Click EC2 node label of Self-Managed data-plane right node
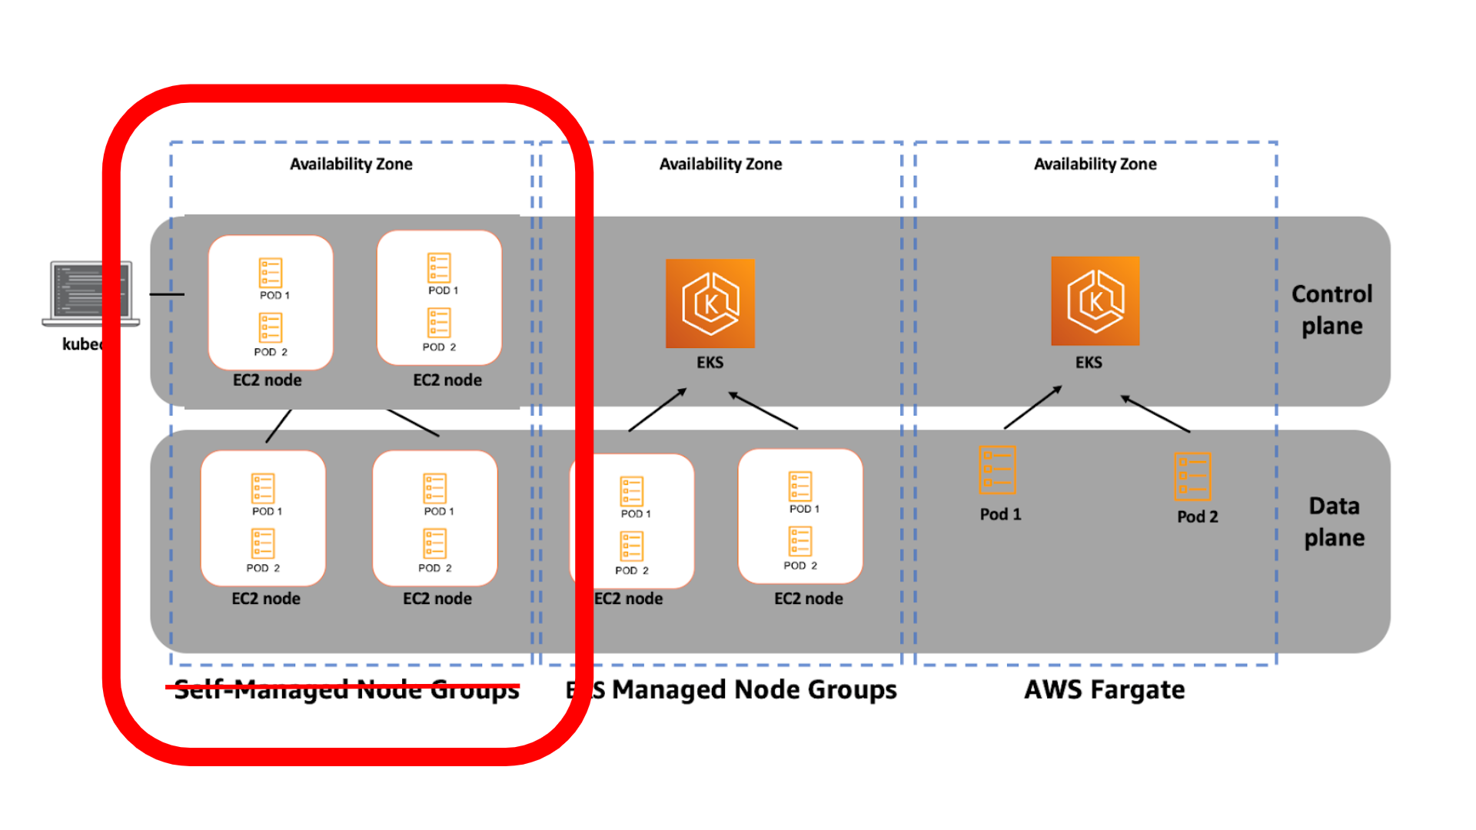This screenshot has height=830, width=1476. coord(437,599)
